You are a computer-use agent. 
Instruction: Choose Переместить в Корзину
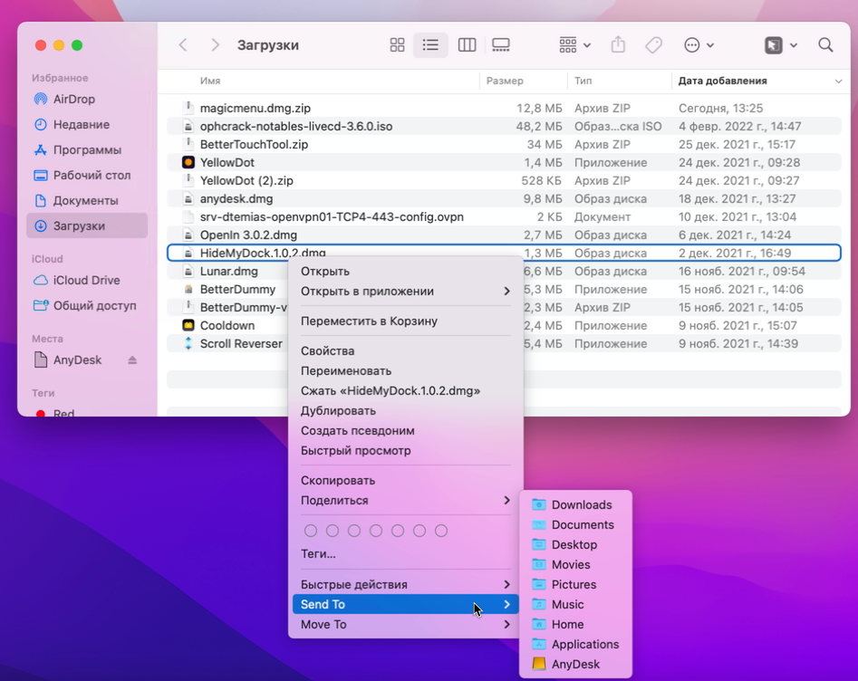[x=405, y=321]
